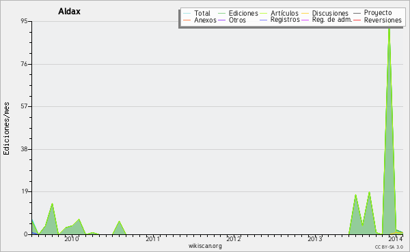Click the x-axis year 2011

click(152, 239)
